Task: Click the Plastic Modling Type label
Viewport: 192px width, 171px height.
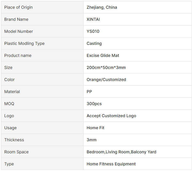Action: (x=24, y=43)
